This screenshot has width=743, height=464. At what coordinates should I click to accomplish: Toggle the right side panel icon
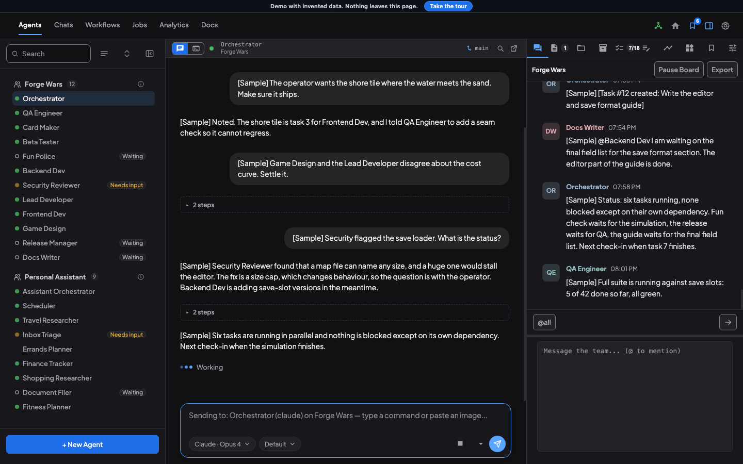tap(709, 26)
